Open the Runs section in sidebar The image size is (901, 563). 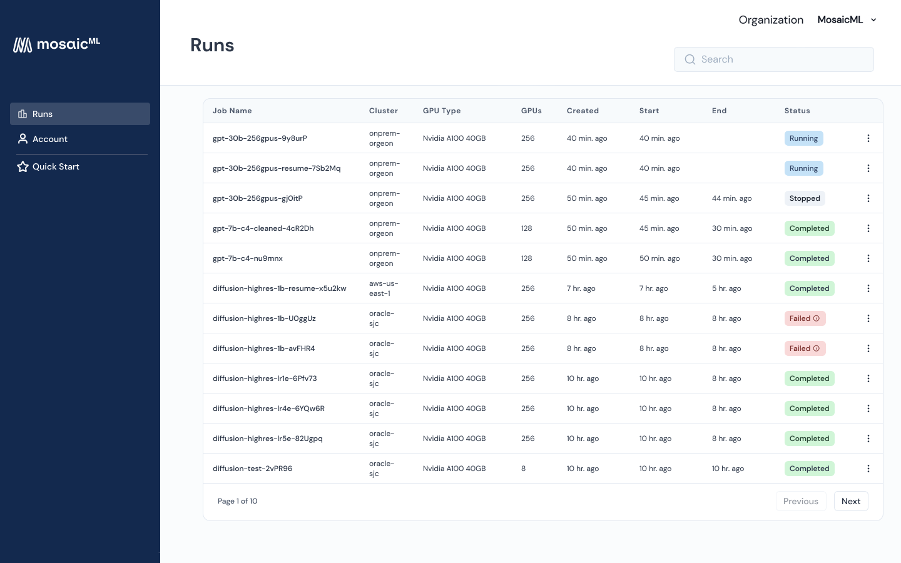click(x=80, y=114)
